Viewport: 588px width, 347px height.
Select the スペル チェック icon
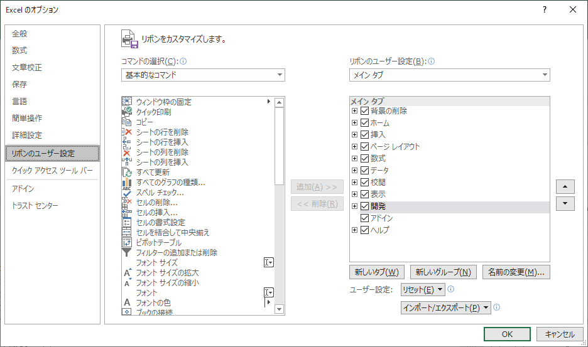tap(127, 192)
